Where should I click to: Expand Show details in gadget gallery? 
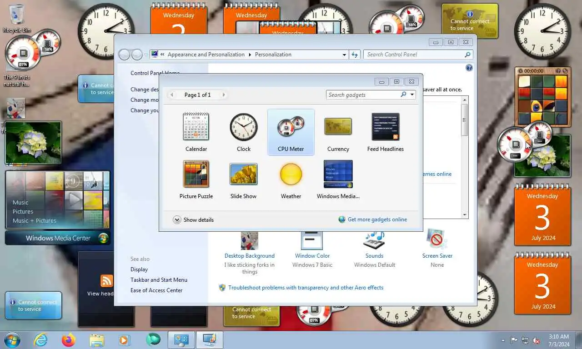click(x=193, y=220)
